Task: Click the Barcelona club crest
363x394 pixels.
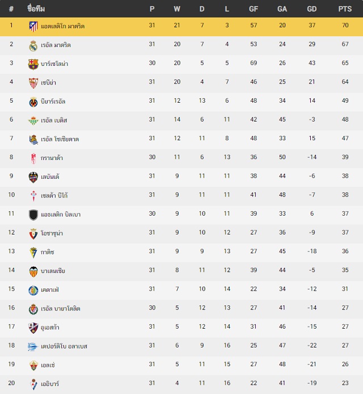Action: coord(33,64)
